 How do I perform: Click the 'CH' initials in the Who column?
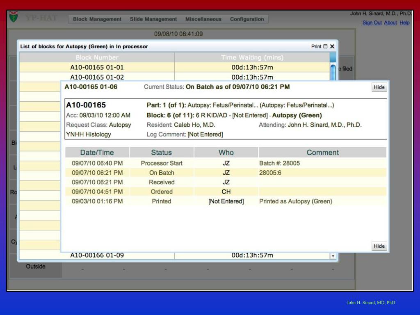pyautogui.click(x=226, y=192)
